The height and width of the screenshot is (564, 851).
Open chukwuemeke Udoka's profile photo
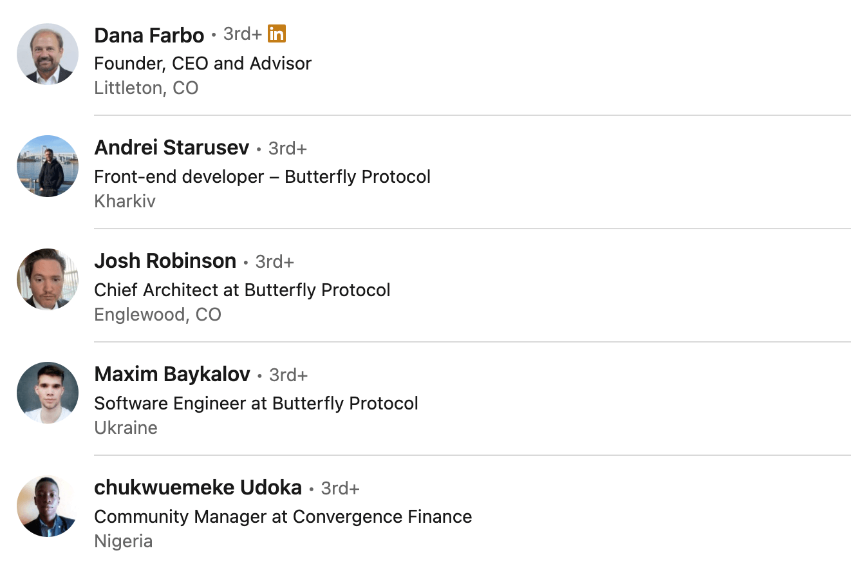point(48,506)
